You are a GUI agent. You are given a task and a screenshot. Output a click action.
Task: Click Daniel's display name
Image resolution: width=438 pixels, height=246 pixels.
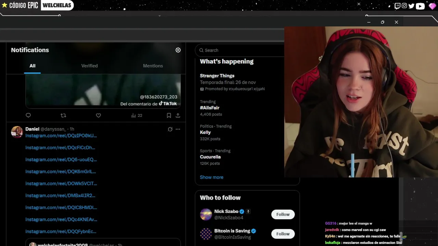(32, 129)
